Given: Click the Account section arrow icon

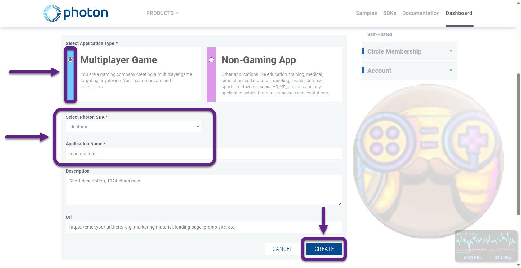Looking at the screenshot, I should click(x=451, y=70).
